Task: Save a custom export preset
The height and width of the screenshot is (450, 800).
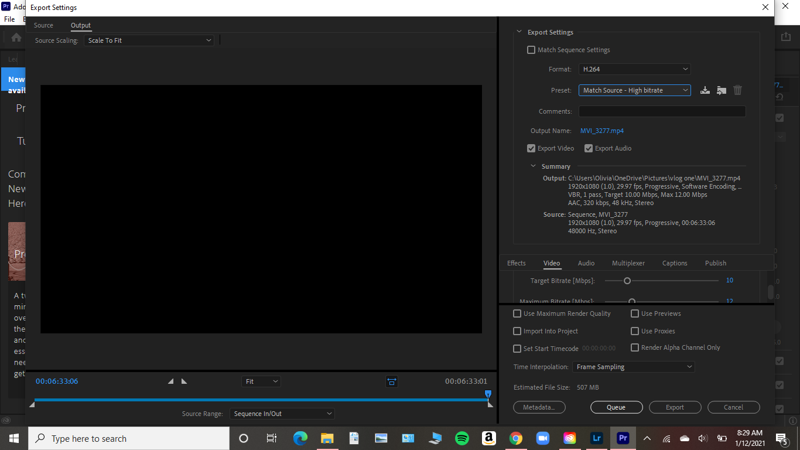Action: click(x=705, y=90)
